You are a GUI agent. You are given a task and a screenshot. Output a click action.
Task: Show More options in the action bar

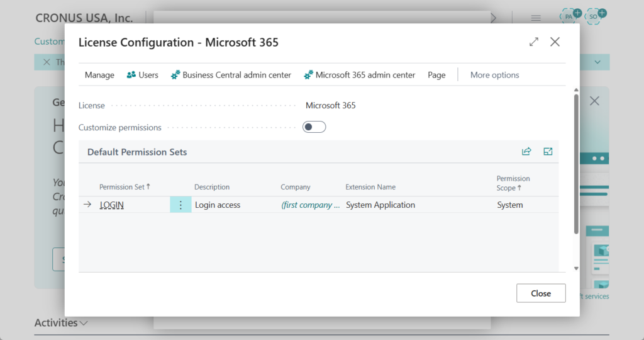(494, 75)
